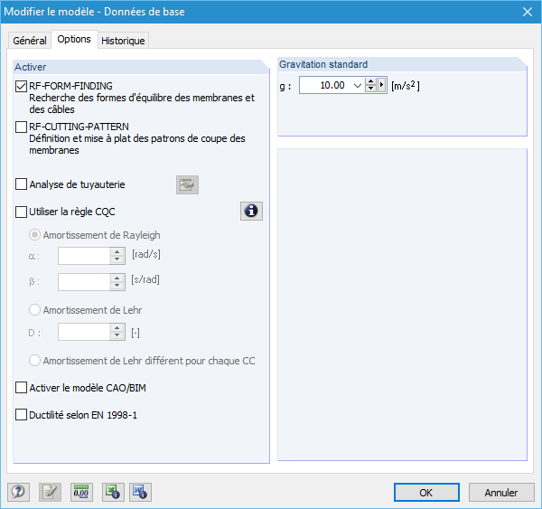Select the Options tab
Screen dimensions: 542x509
point(74,40)
